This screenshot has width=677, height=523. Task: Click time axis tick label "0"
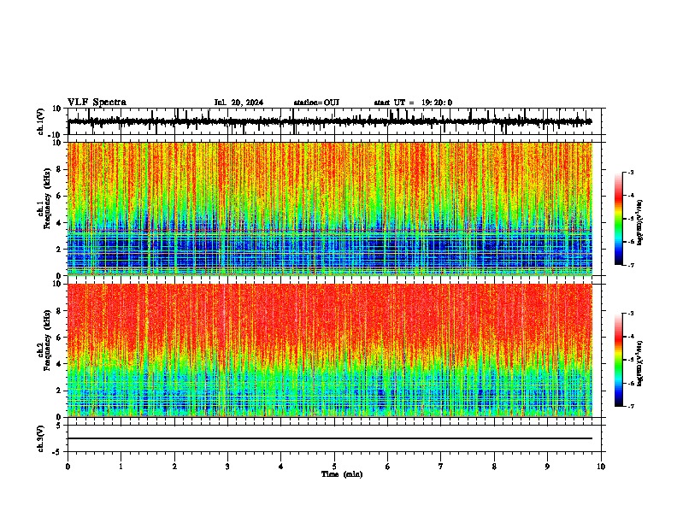click(68, 467)
